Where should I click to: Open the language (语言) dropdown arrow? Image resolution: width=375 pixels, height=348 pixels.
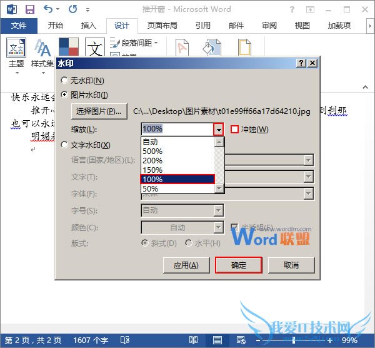click(309, 160)
